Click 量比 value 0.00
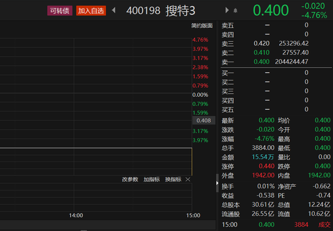Screen dimensions: 333x231 click(325, 157)
